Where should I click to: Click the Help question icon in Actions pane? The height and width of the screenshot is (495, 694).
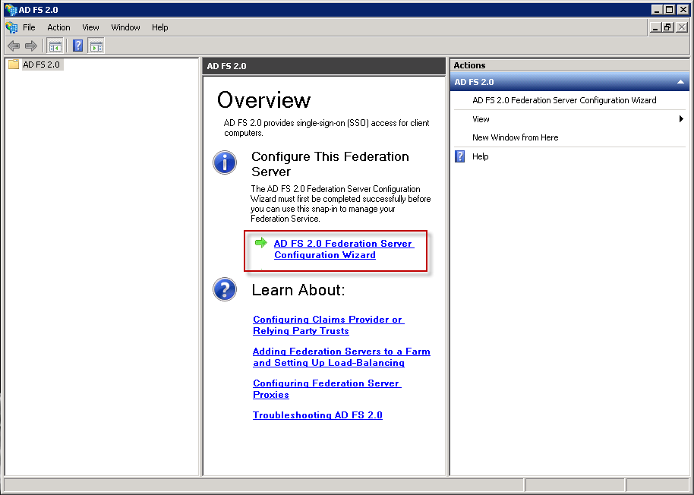coord(460,156)
